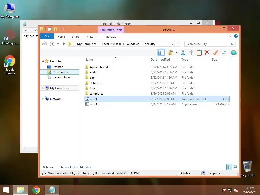Viewport: 260px width, 195px height.
Task: Sort by the Type column header
Action: point(185,59)
